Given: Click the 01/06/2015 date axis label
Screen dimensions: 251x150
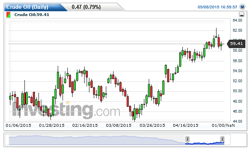Looking at the screenshot, I should [x=18, y=126].
